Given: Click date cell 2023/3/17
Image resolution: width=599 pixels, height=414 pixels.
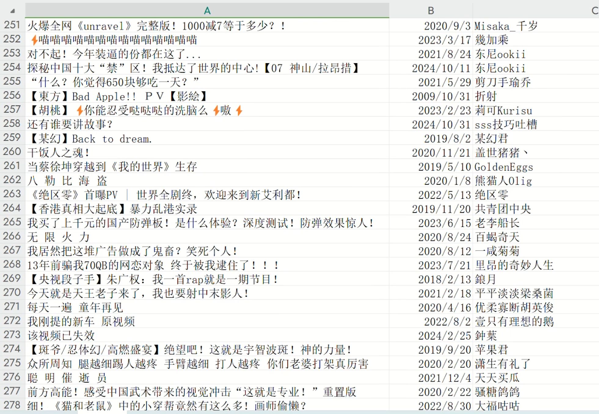Looking at the screenshot, I should (431, 39).
